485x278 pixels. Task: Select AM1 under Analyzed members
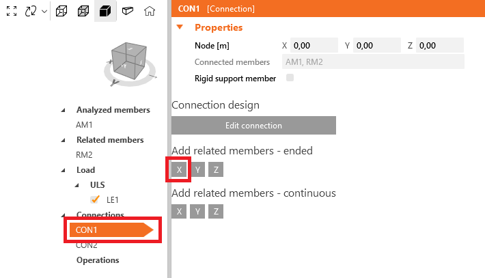[x=84, y=125]
